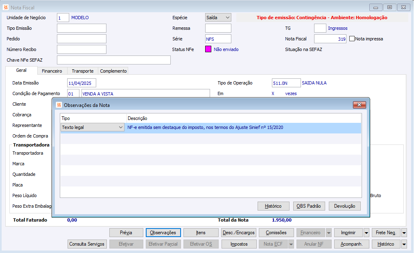Image resolution: width=414 pixels, height=253 pixels.
Task: Click the OBS Padrão button
Action: click(309, 206)
